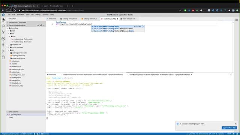Click Open in New Tab button
Image resolution: width=240 pixels, height=135 pixels.
click(229, 128)
